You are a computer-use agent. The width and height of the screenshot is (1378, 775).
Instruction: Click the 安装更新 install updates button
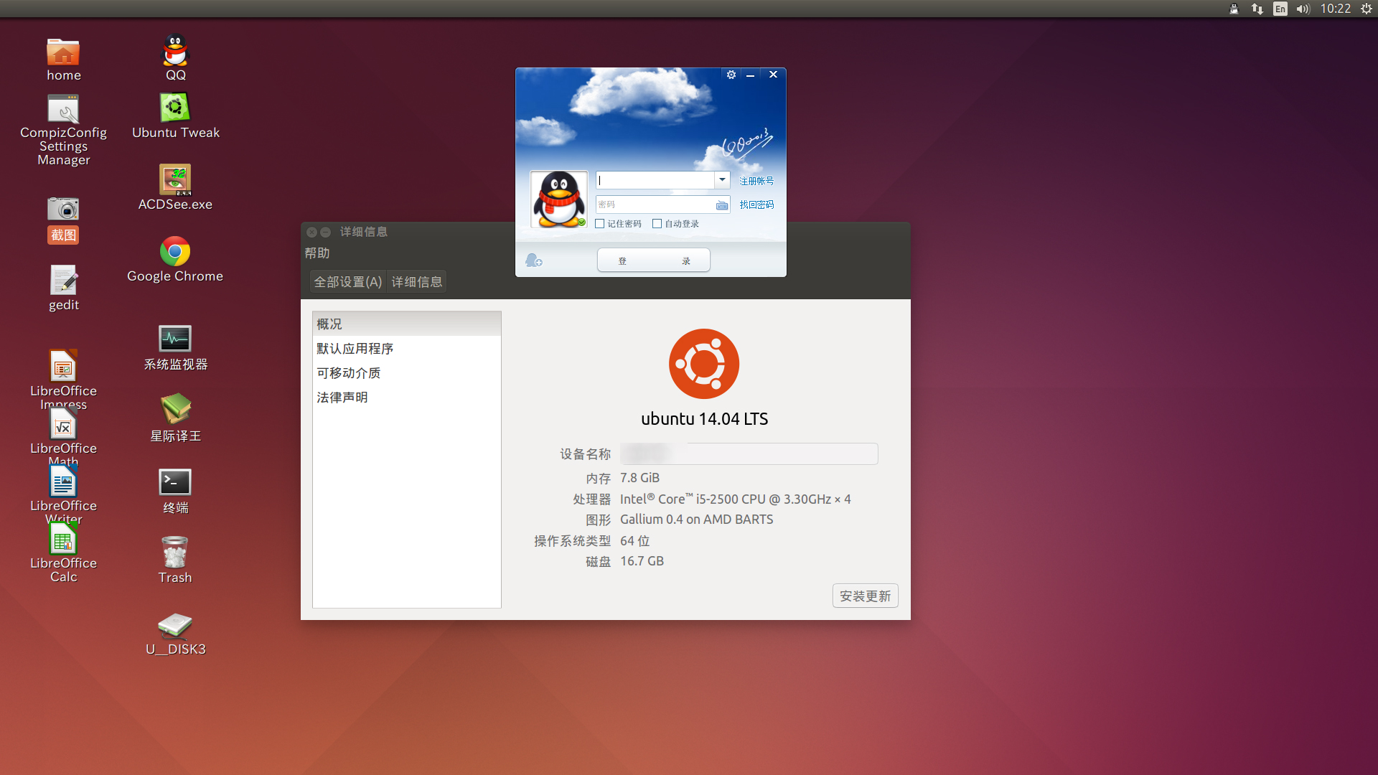[x=865, y=596]
